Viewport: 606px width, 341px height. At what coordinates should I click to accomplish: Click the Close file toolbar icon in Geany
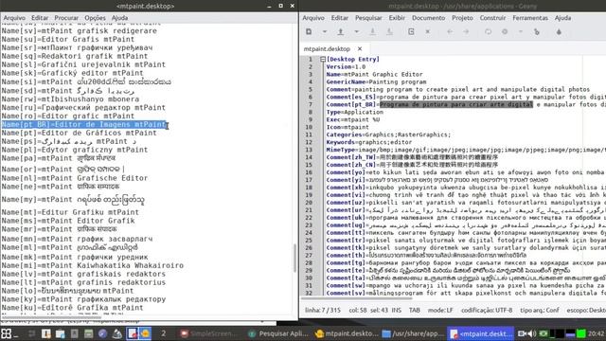427,31
